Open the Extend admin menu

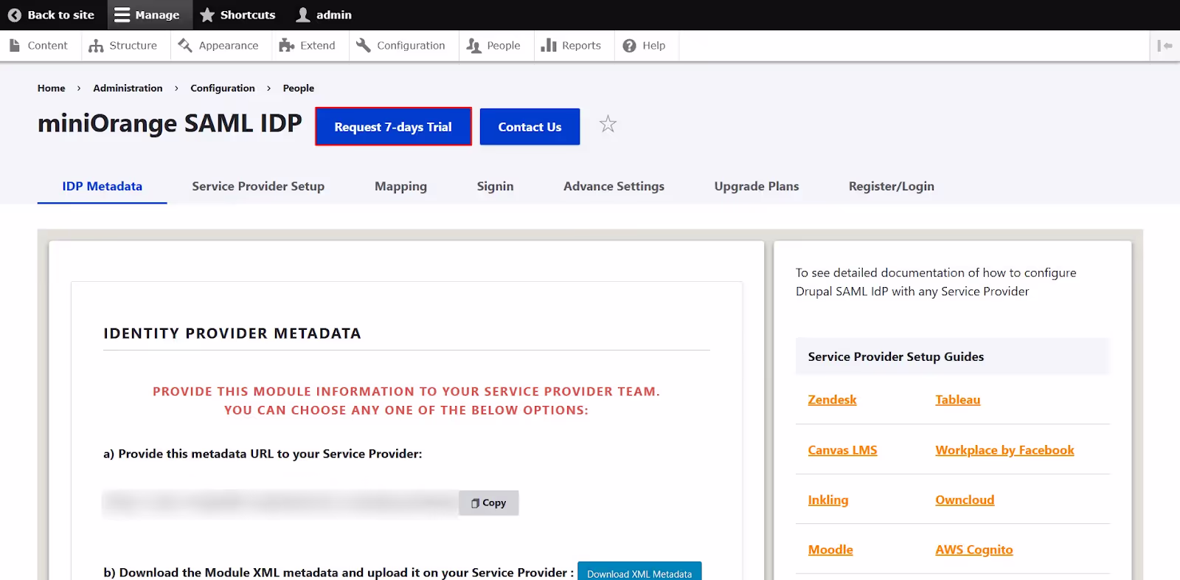(308, 46)
